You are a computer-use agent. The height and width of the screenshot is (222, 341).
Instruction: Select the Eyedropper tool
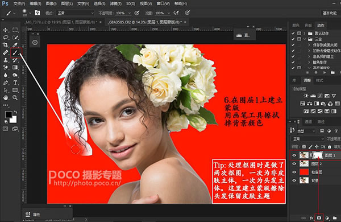point(15,45)
